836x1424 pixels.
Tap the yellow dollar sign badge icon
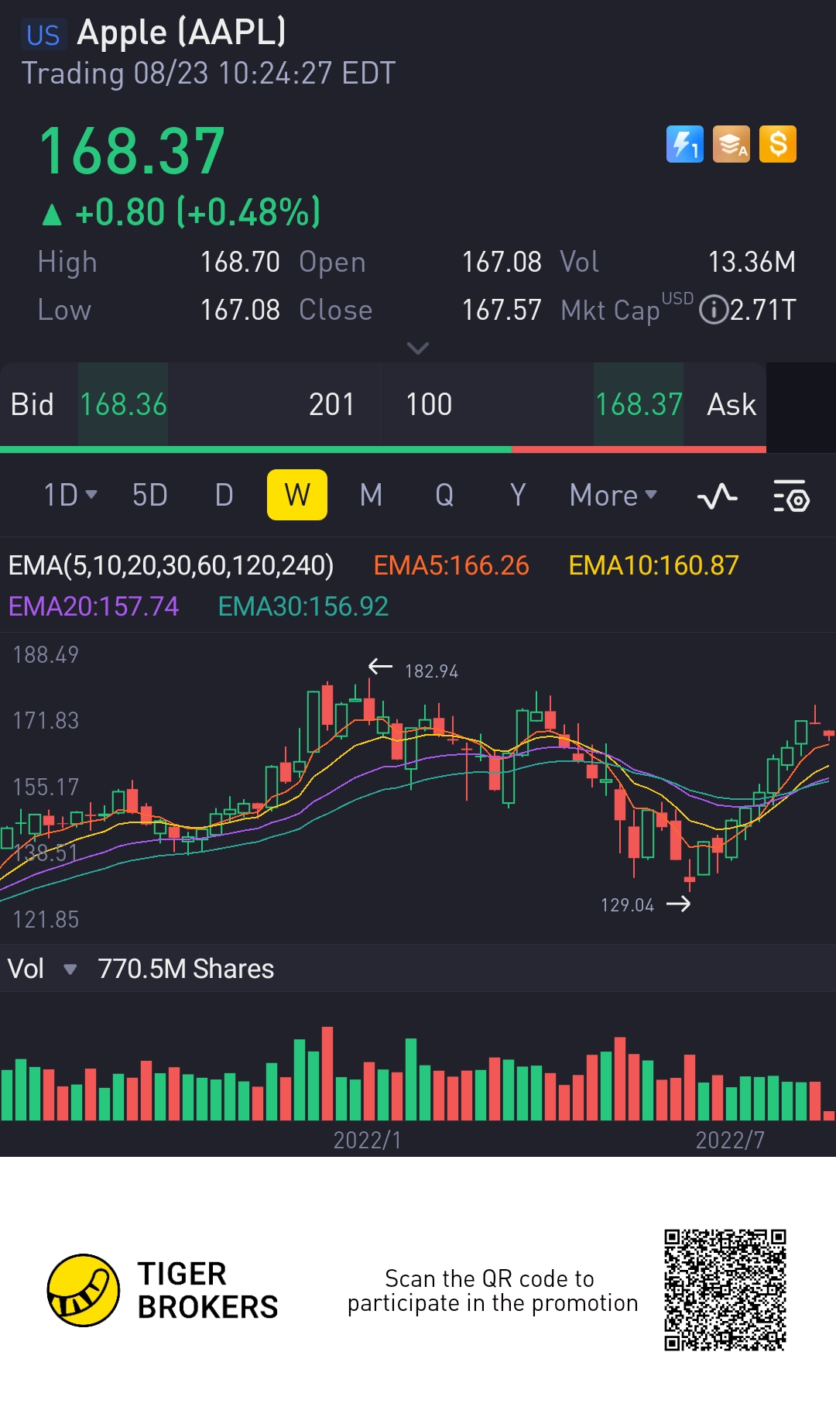click(778, 144)
